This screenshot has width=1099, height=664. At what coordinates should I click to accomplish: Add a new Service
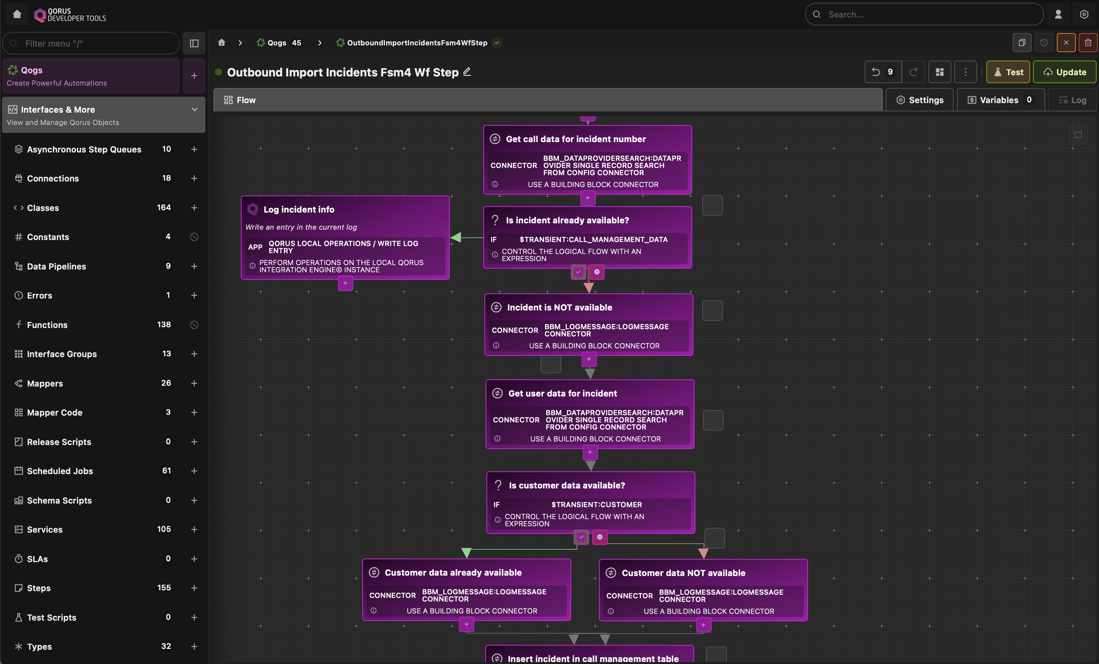point(194,529)
